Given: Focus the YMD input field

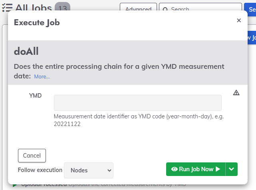Looking at the screenshot, I should pyautogui.click(x=138, y=103).
